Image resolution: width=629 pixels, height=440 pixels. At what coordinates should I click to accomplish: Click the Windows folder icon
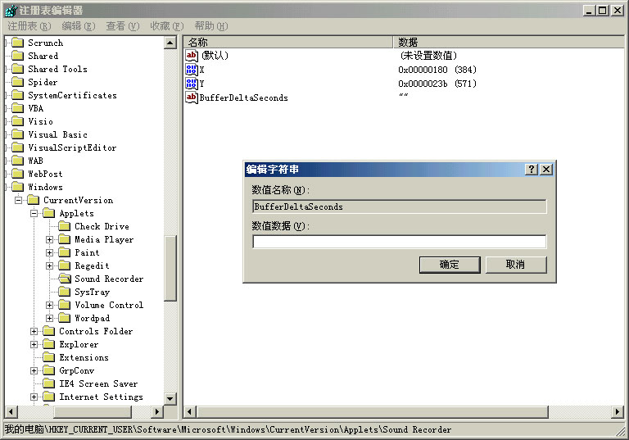click(18, 187)
